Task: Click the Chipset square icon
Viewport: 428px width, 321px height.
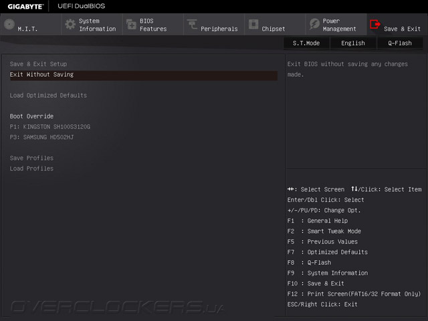Action: pos(253,24)
